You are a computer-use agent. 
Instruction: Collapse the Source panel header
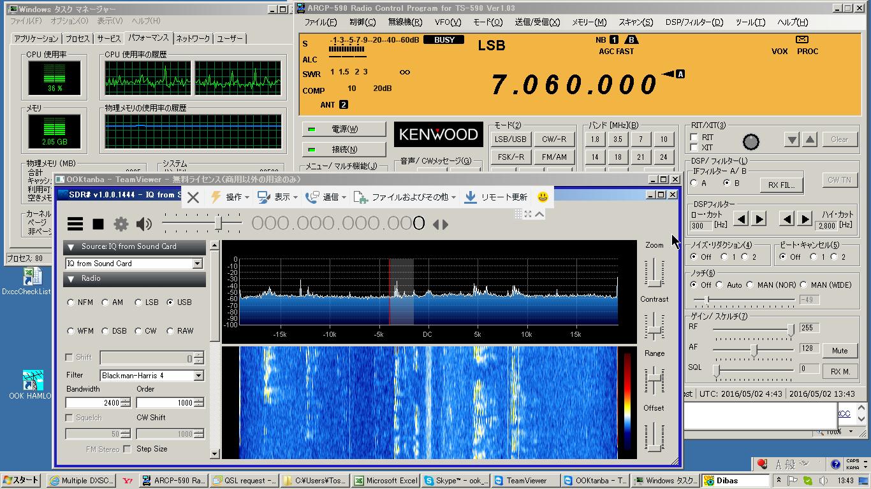135,246
